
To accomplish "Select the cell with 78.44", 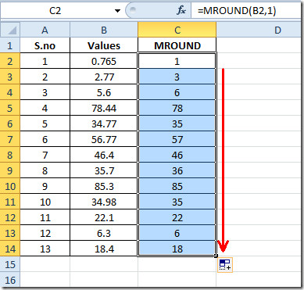I will pos(104,108).
